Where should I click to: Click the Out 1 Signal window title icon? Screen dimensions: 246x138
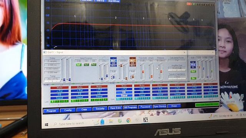coord(45,52)
